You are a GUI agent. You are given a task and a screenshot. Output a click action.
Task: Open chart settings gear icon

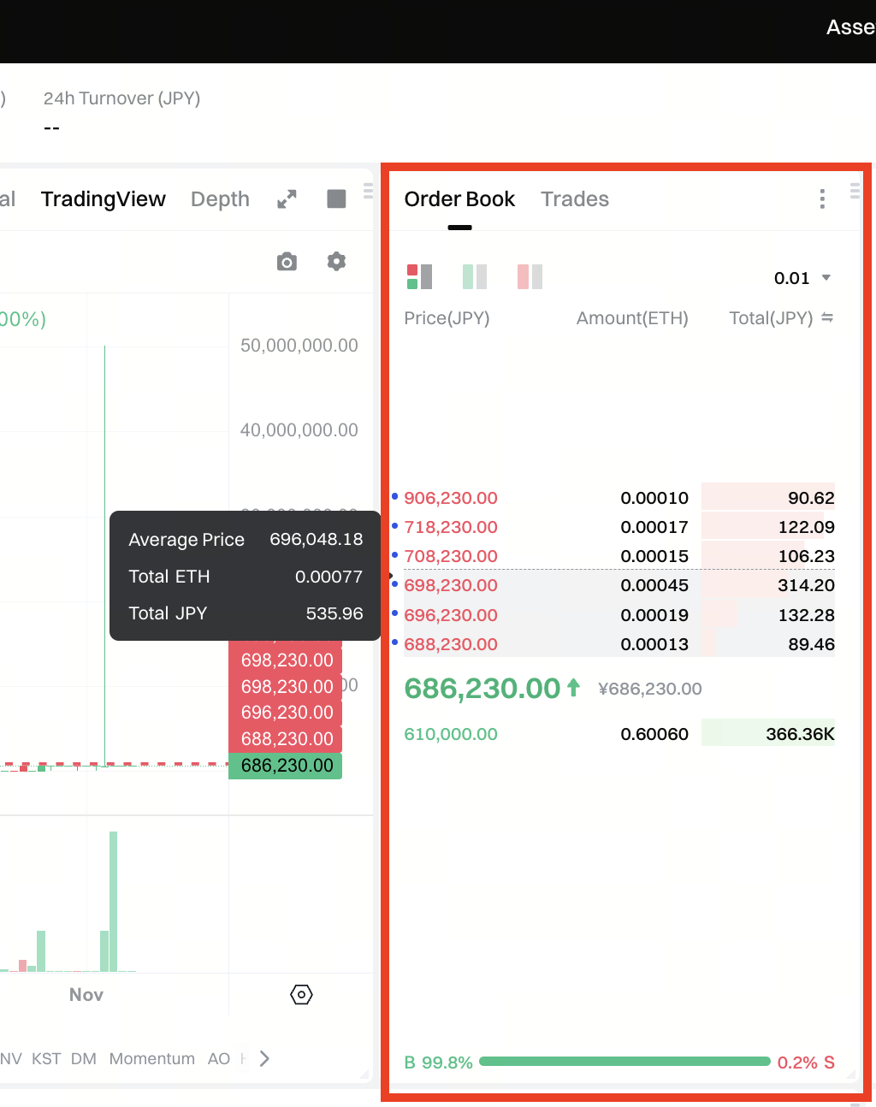pyautogui.click(x=336, y=262)
